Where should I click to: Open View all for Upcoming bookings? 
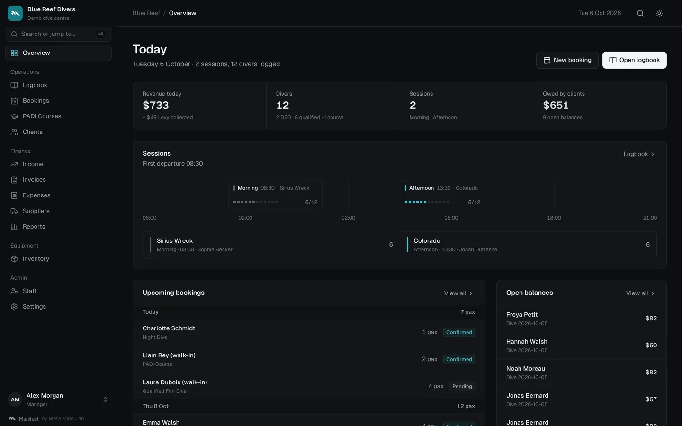click(x=458, y=293)
